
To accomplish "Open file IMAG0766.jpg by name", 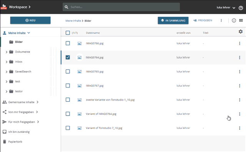I will (x=95, y=43).
